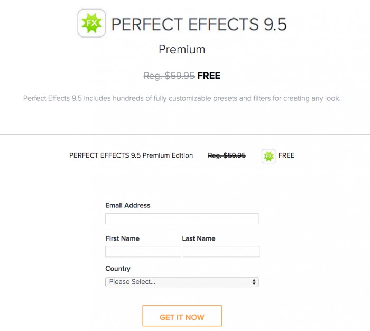Click struck-through price in the product row
The image size is (370, 331).
click(x=227, y=155)
